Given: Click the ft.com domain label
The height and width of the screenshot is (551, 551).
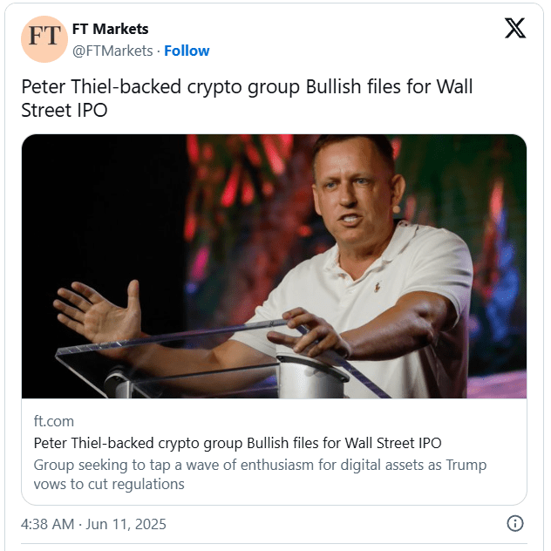Looking at the screenshot, I should click(53, 421).
